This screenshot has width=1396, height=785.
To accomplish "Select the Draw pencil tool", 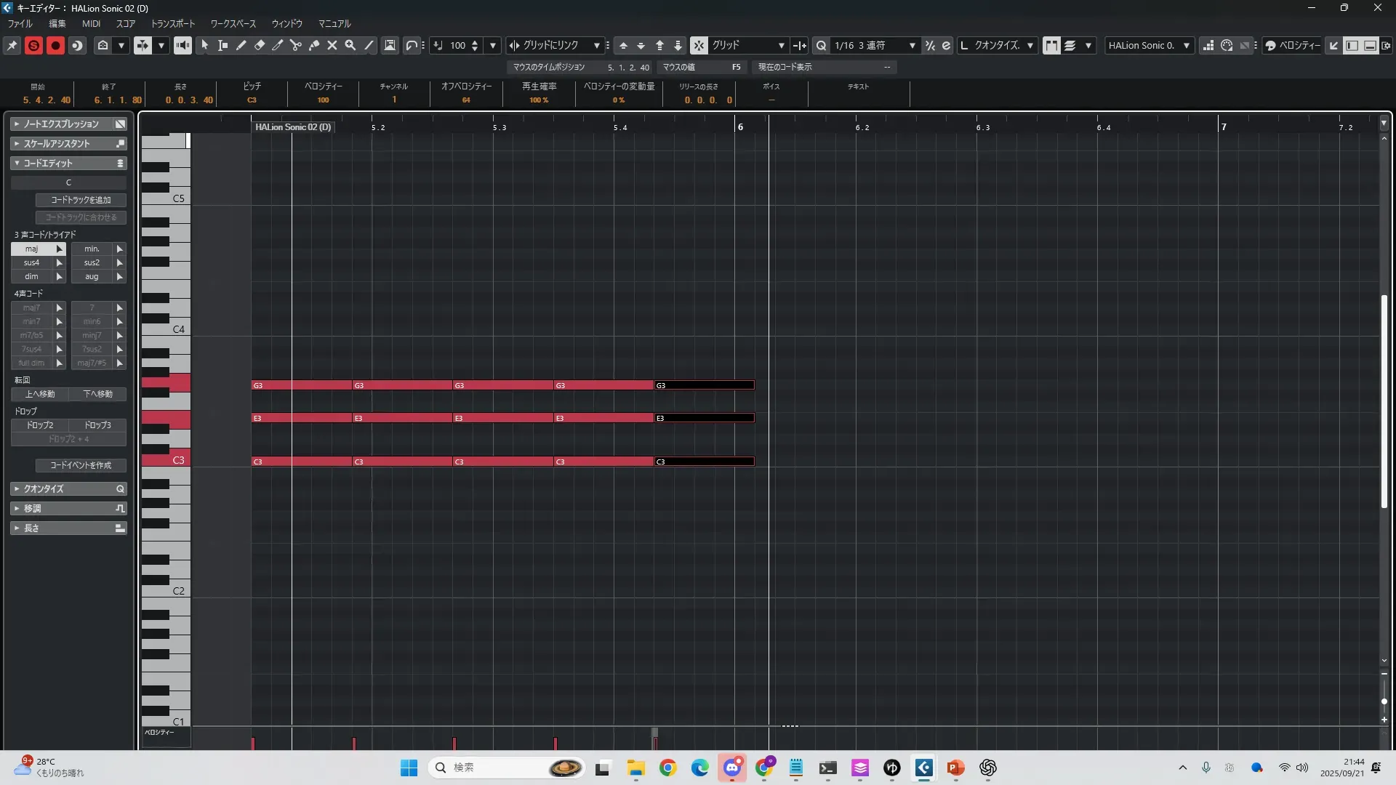I will (x=241, y=45).
